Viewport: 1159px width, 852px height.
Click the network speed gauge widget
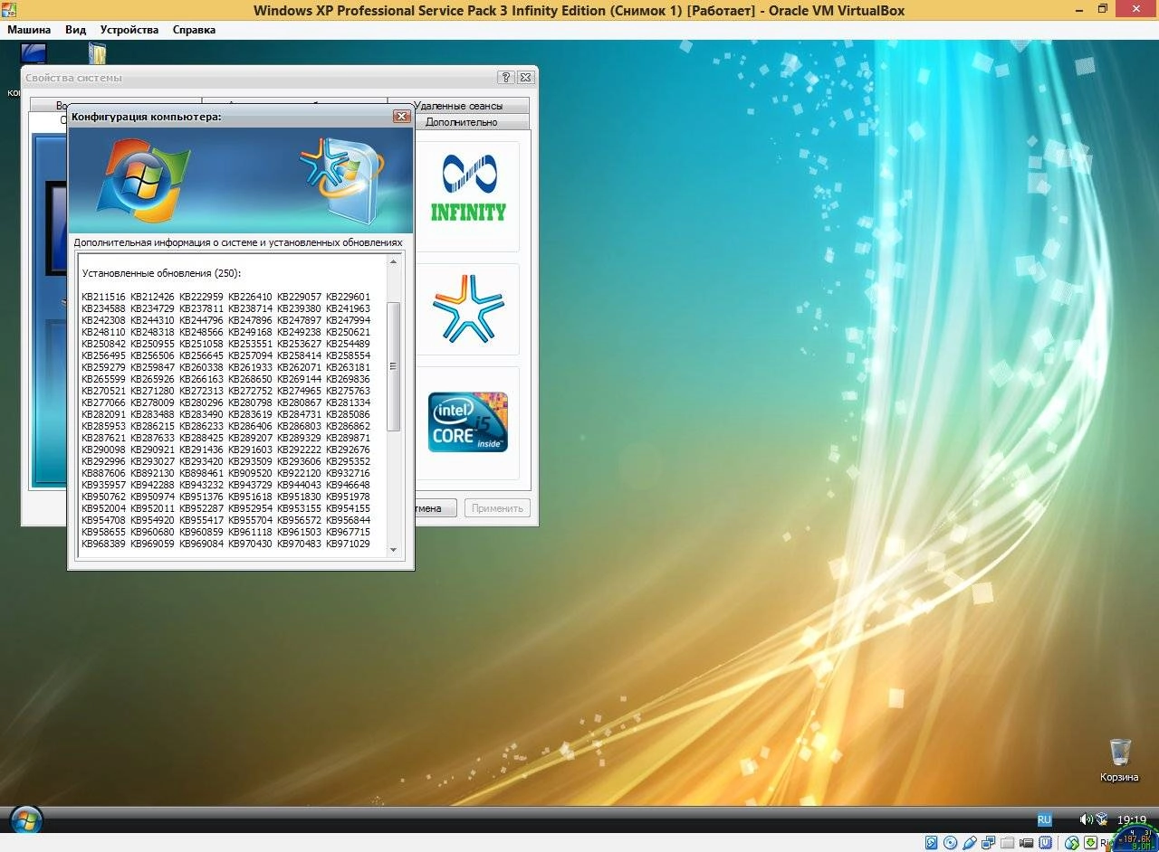point(1135,838)
